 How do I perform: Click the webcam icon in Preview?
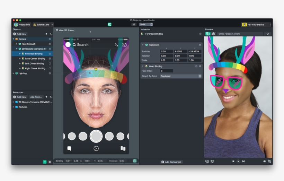pyautogui.click(x=214, y=34)
